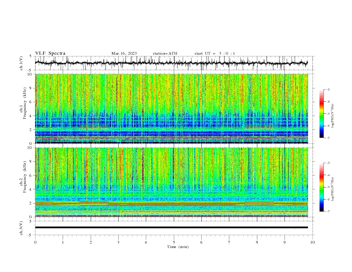This screenshot has width=352, height=272.
Task: Click the ch.2 color bar 'log(PSD)(V²/Hz)' label
Action: 332,189
